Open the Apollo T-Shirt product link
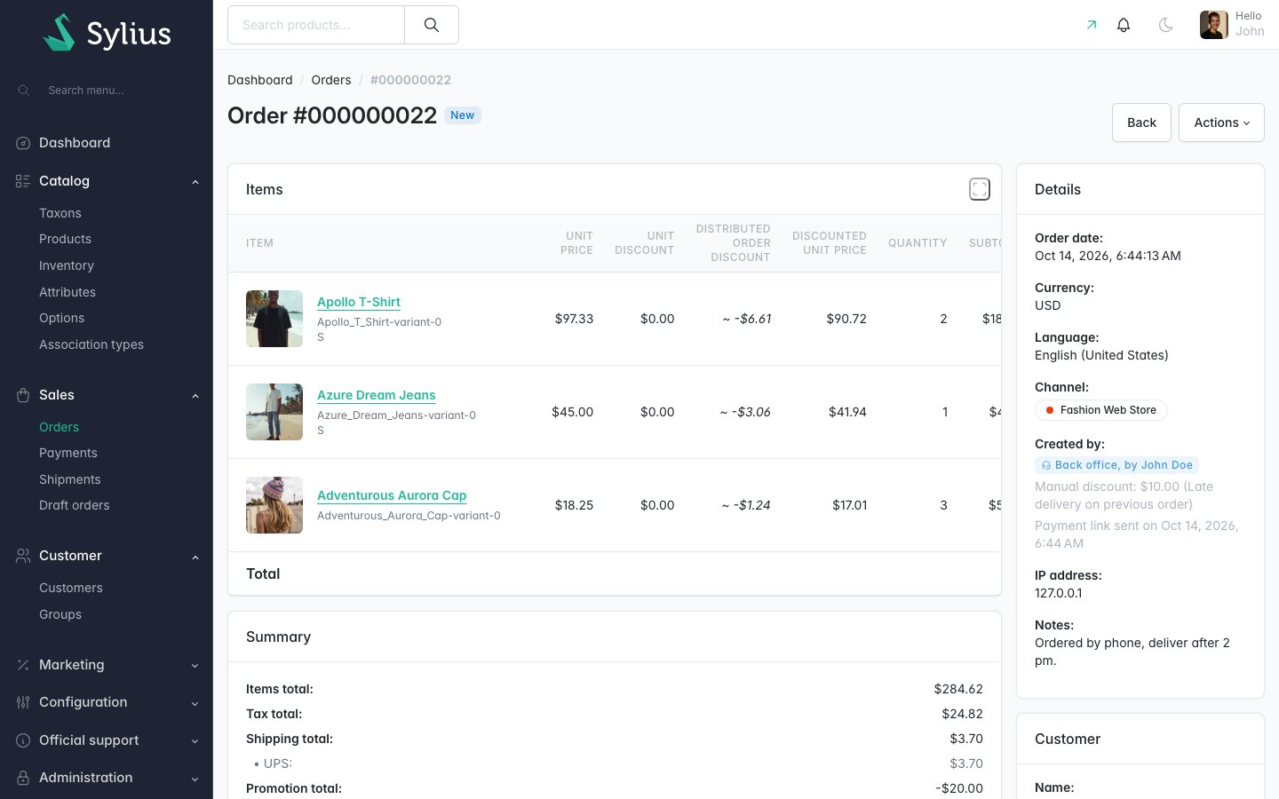The width and height of the screenshot is (1279, 799). point(359,302)
